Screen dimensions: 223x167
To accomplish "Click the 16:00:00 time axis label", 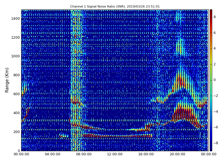I will [146, 154].
